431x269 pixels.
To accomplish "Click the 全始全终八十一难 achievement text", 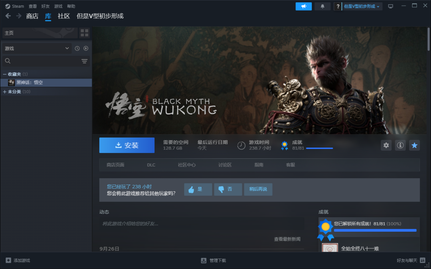I will 360,248.
